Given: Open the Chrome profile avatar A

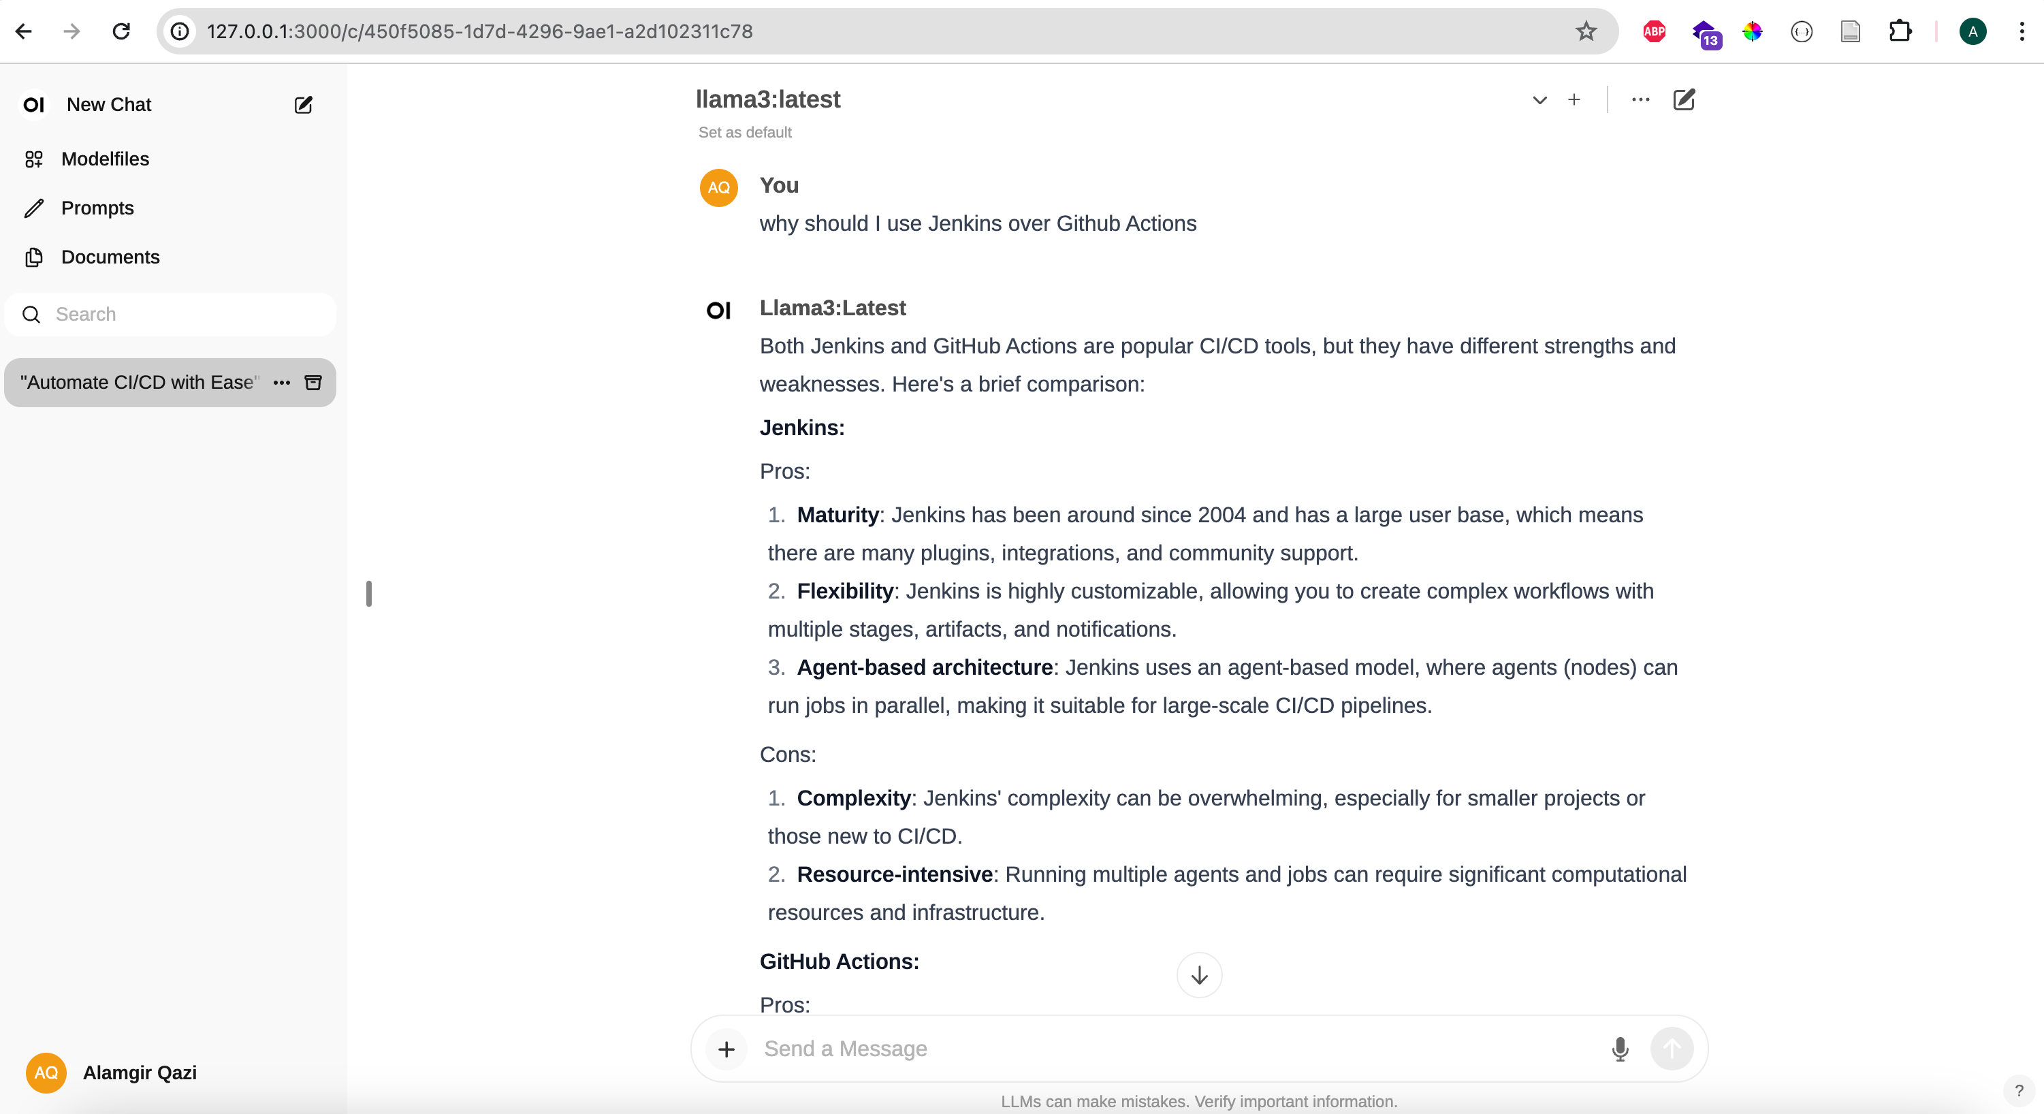Looking at the screenshot, I should (x=1973, y=32).
